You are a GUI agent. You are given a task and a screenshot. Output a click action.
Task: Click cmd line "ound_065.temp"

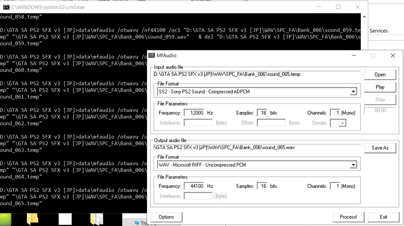pos(21,203)
